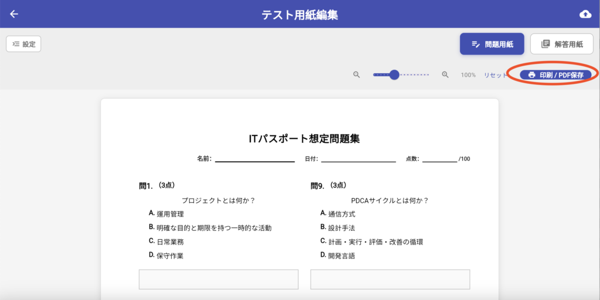The height and width of the screenshot is (300, 600).
Task: Click the 名前 name underline field
Action: pyautogui.click(x=254, y=159)
